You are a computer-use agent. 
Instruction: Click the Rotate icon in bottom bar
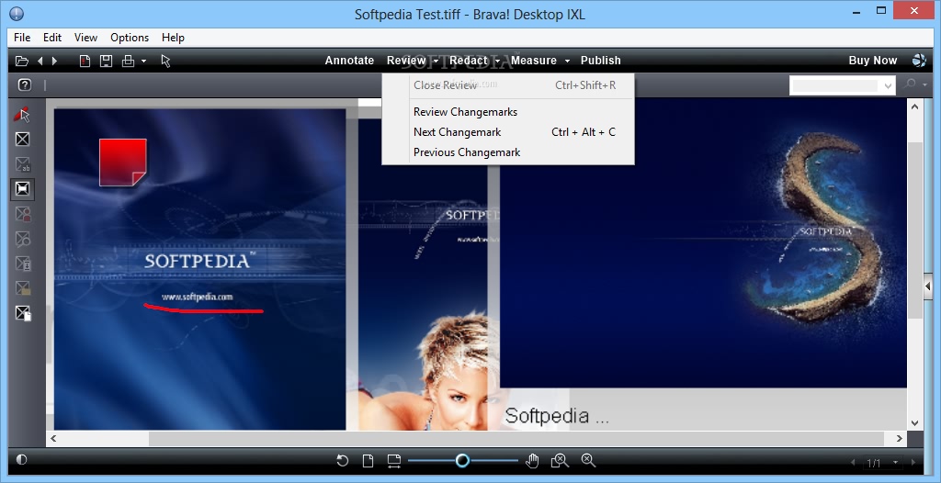click(342, 461)
